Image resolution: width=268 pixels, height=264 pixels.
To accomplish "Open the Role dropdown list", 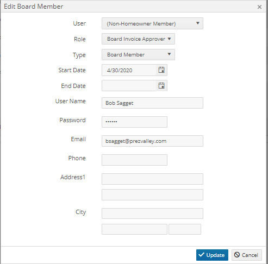I will click(x=138, y=39).
